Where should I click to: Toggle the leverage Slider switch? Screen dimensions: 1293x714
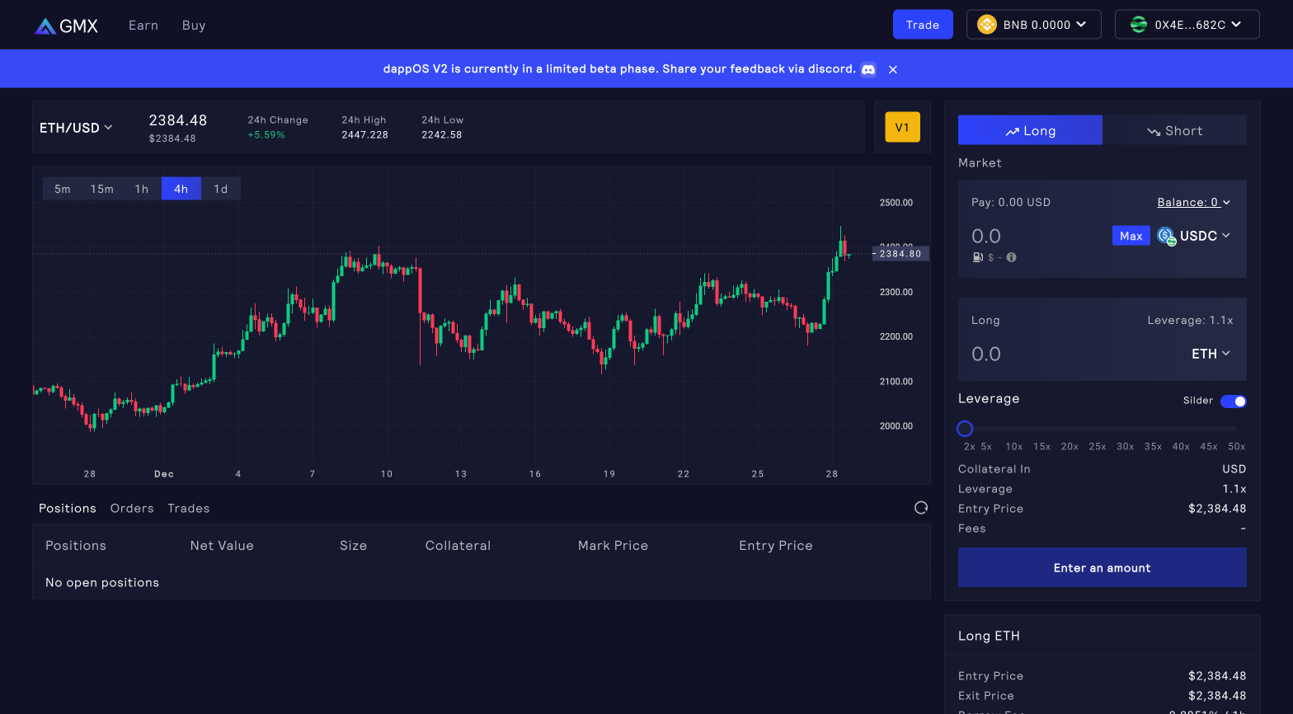tap(1233, 402)
